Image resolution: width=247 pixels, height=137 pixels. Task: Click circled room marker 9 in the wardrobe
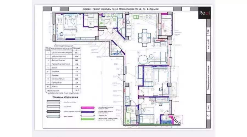90,24
